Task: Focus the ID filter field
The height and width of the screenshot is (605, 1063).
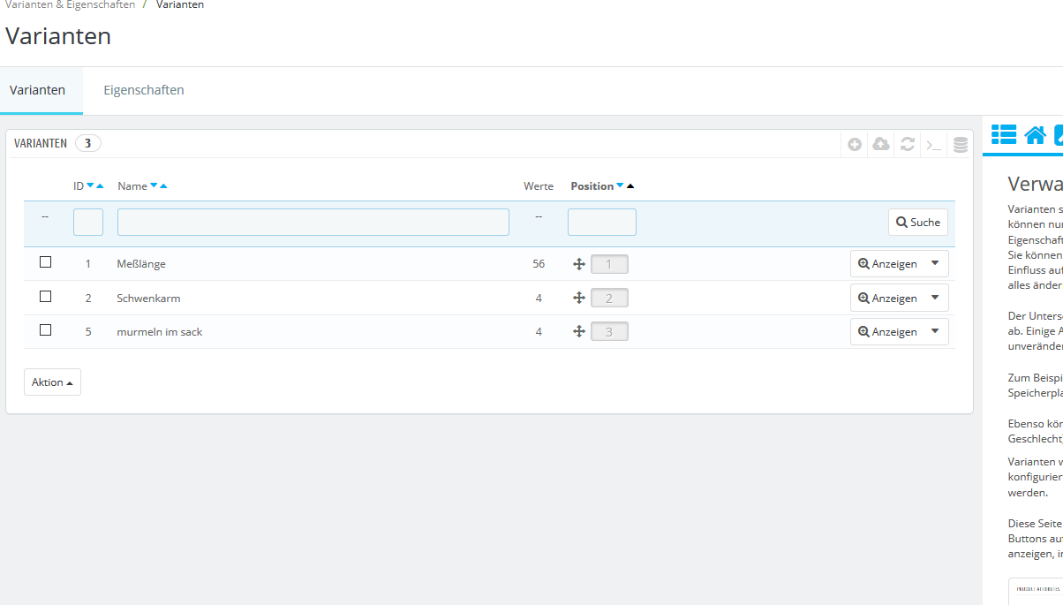Action: [88, 222]
